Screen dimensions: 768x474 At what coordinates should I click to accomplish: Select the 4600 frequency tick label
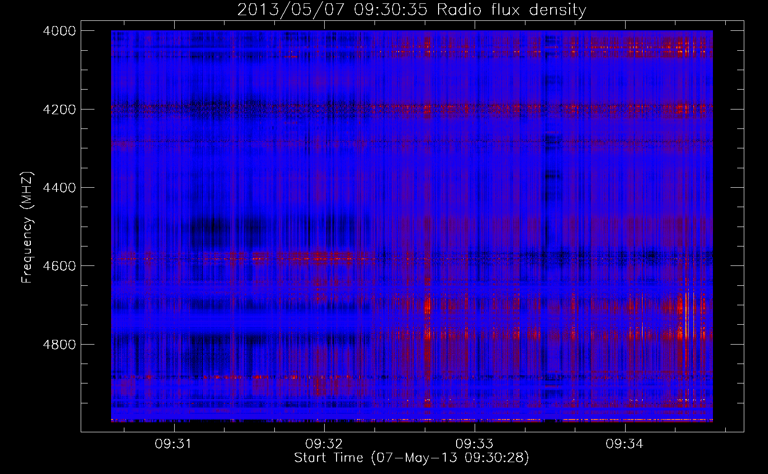click(59, 266)
